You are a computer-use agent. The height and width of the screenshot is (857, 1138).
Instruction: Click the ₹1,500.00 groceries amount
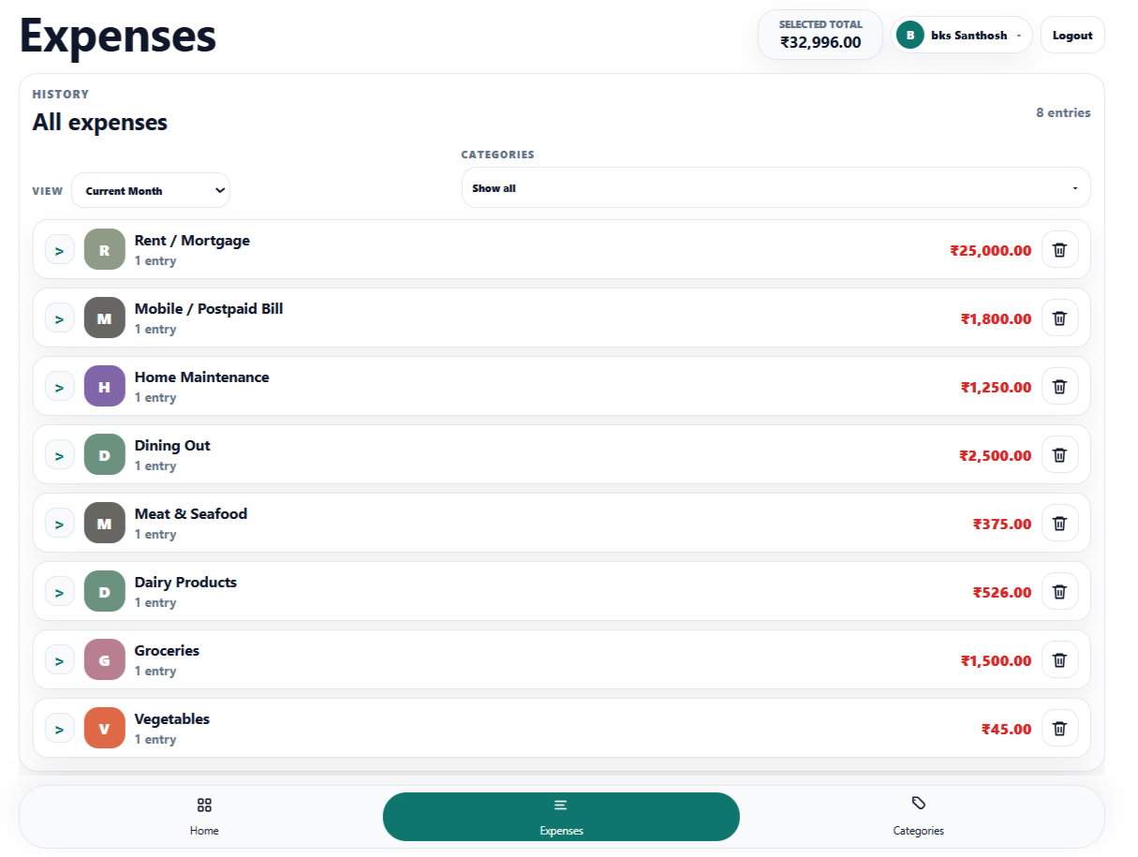click(997, 661)
